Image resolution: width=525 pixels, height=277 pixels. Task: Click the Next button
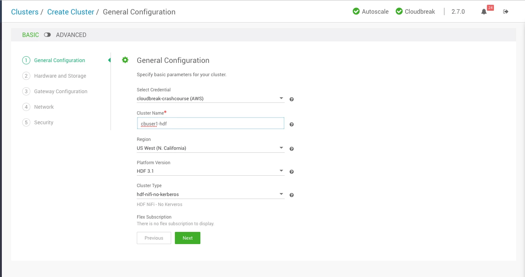pos(187,238)
